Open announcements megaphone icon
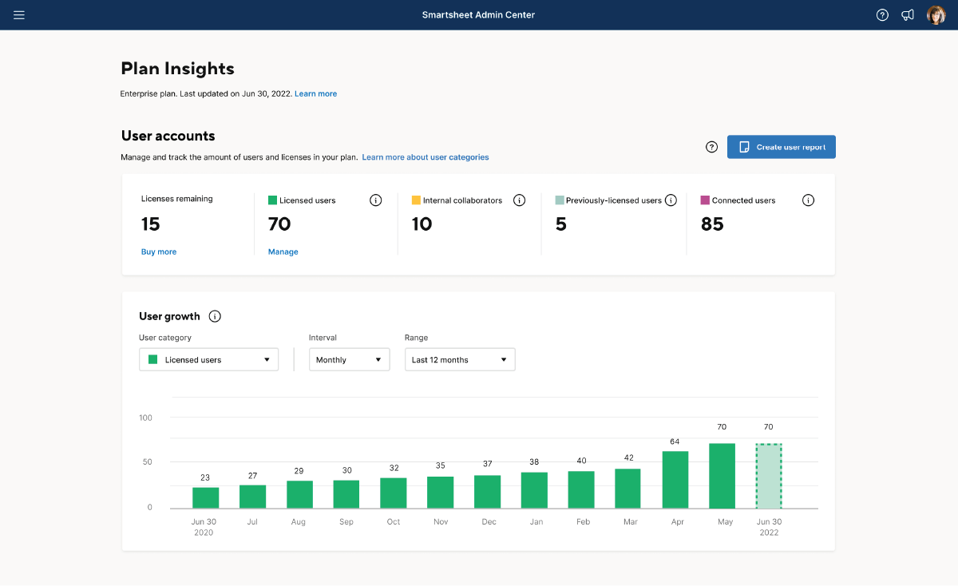This screenshot has width=958, height=586. [908, 15]
